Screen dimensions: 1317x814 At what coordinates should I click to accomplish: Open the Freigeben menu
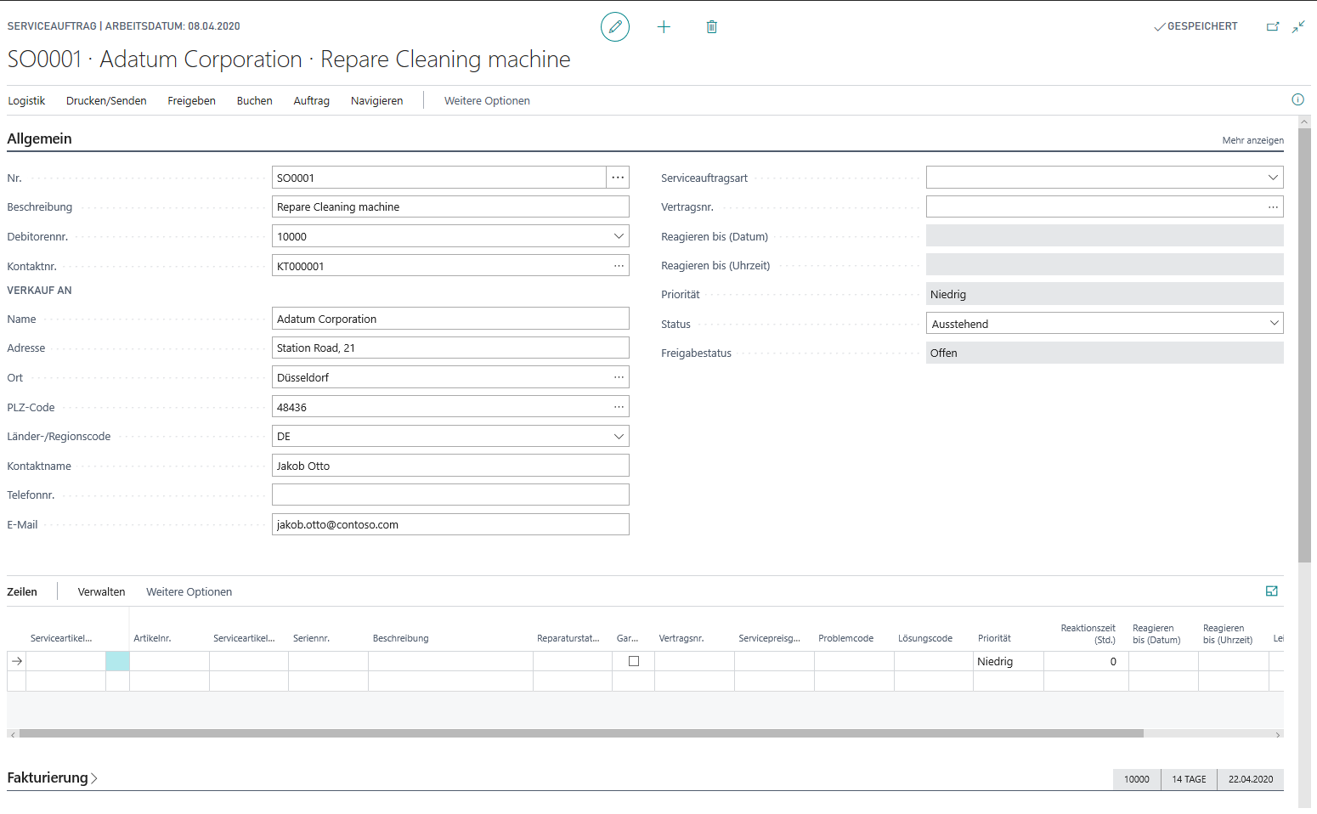pos(191,100)
